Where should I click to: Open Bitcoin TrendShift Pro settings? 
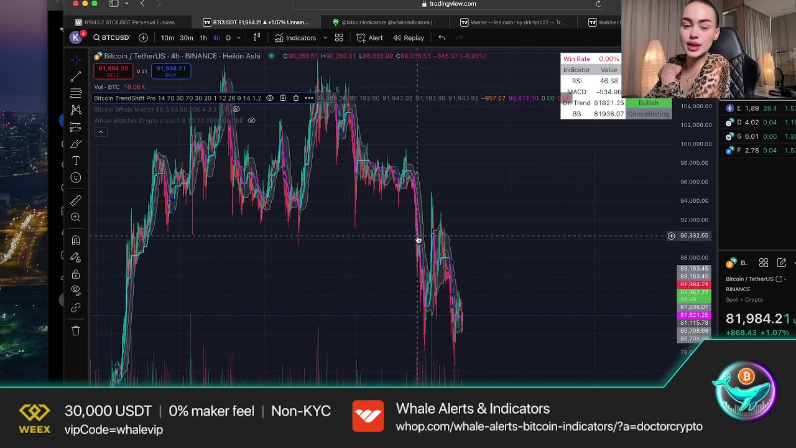pyautogui.click(x=282, y=98)
